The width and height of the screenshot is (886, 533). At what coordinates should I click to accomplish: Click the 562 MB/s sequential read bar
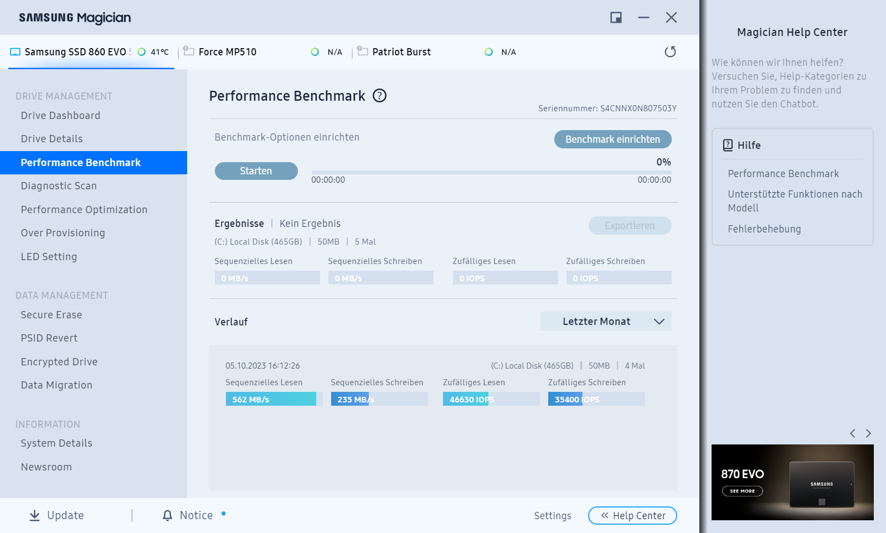coord(274,399)
